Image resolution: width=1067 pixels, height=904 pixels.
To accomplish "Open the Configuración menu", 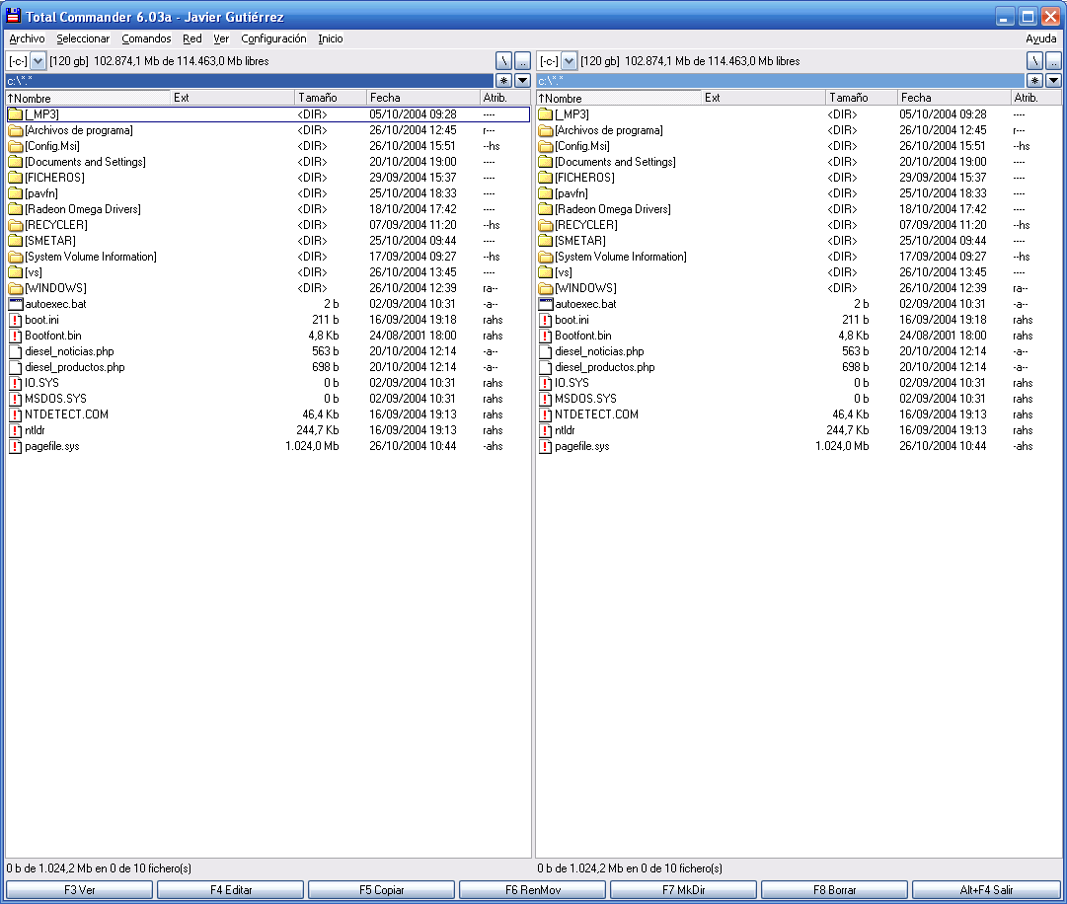I will pos(273,38).
